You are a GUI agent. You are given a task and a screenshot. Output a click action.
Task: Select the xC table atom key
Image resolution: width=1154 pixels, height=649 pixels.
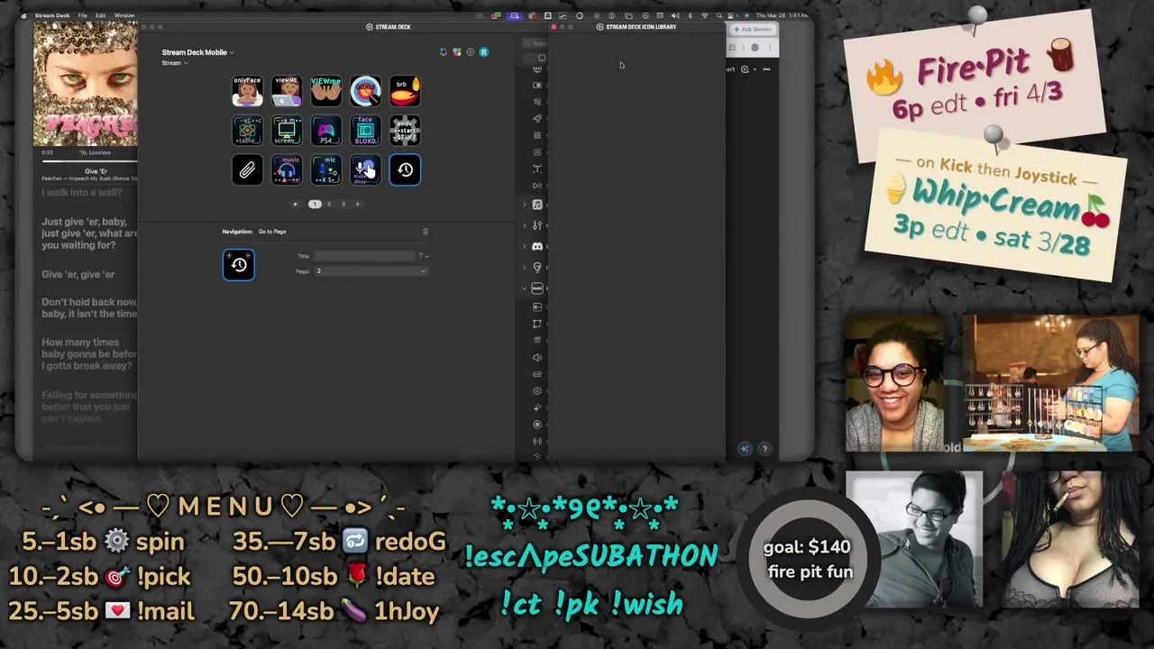[x=247, y=131]
